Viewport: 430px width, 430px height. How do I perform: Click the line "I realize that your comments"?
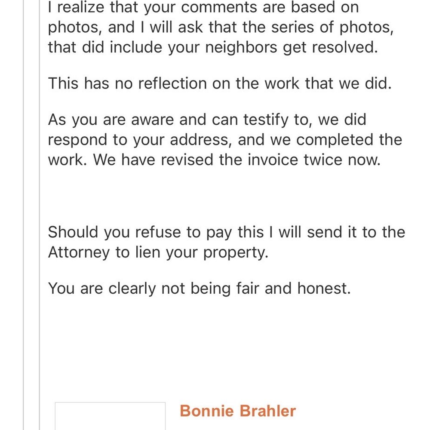pyautogui.click(x=203, y=7)
